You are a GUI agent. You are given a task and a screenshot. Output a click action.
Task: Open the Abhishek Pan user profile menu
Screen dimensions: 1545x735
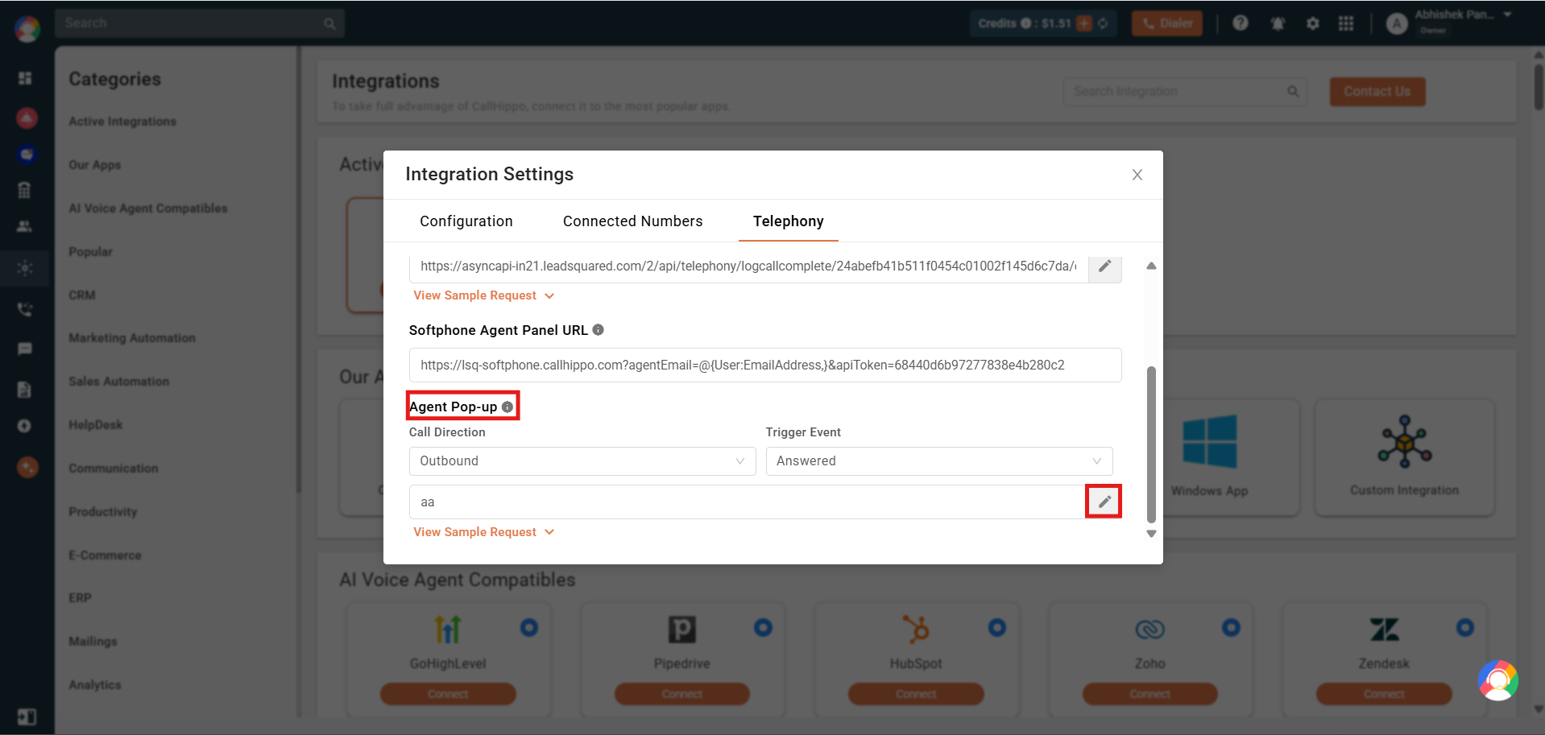coord(1448,23)
